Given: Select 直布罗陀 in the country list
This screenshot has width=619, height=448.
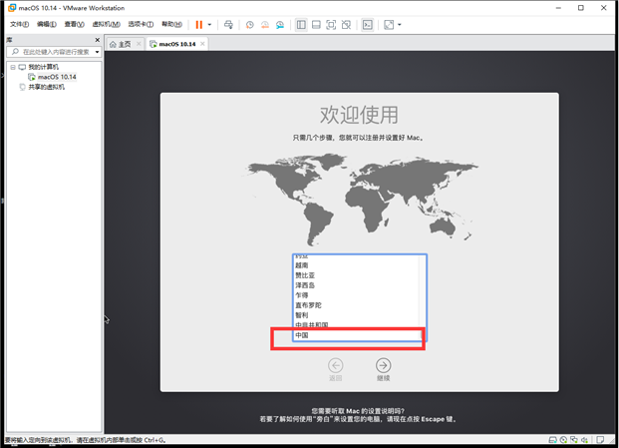Looking at the screenshot, I should [357, 305].
